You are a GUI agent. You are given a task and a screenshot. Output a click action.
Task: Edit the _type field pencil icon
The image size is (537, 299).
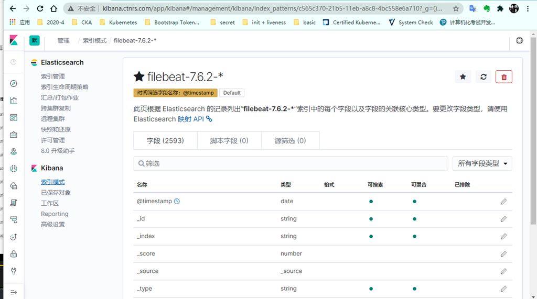coord(503,289)
